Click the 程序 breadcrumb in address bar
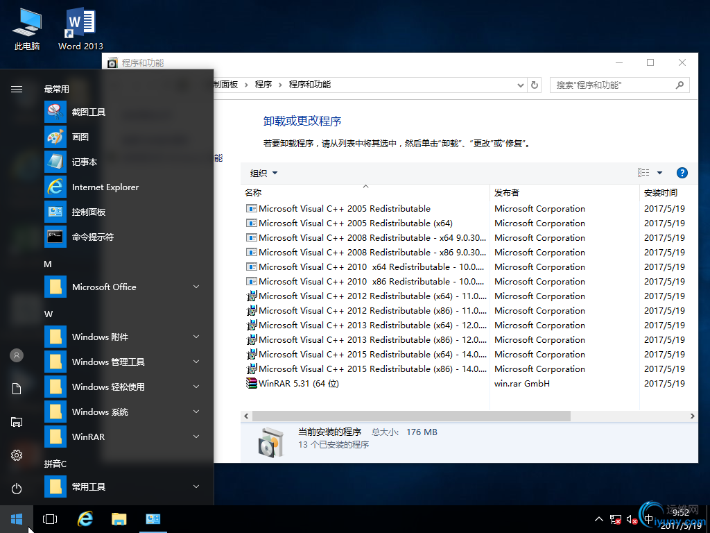This screenshot has width=710, height=533. click(x=263, y=85)
